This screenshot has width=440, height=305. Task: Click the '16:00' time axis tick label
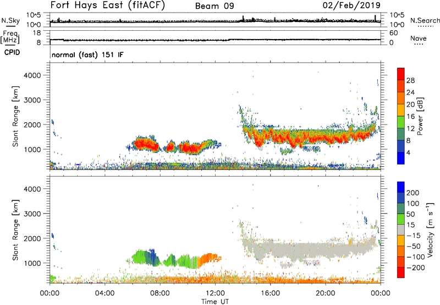pyautogui.click(x=270, y=293)
